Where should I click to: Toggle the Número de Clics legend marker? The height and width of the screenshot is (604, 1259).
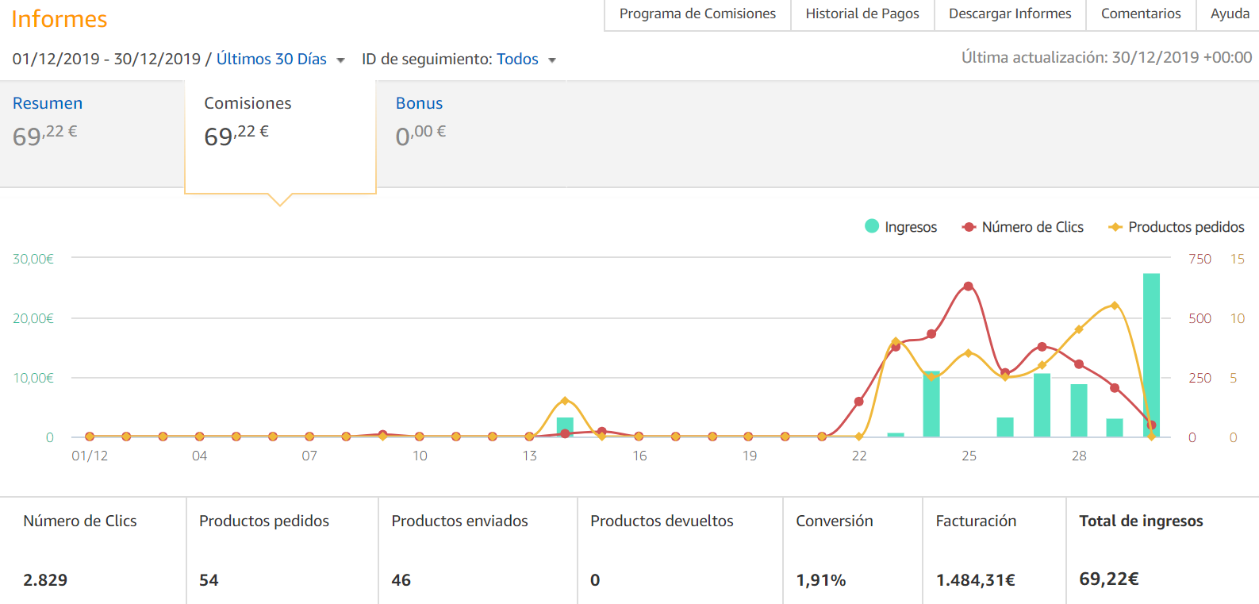969,227
